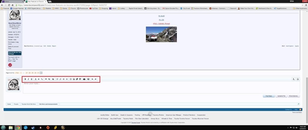Open RearViewMirror user profile name

tap(15, 23)
